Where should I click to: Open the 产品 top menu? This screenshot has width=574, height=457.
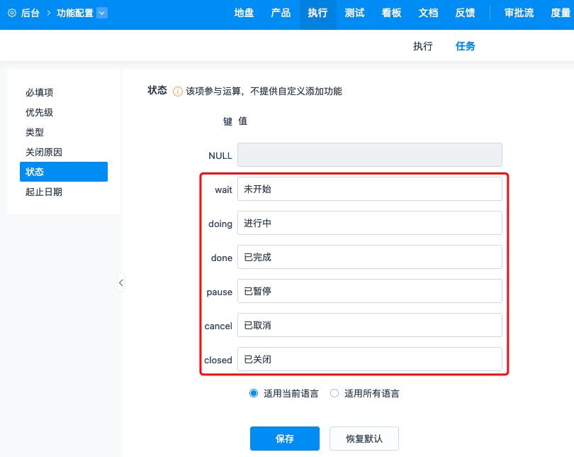click(x=281, y=13)
